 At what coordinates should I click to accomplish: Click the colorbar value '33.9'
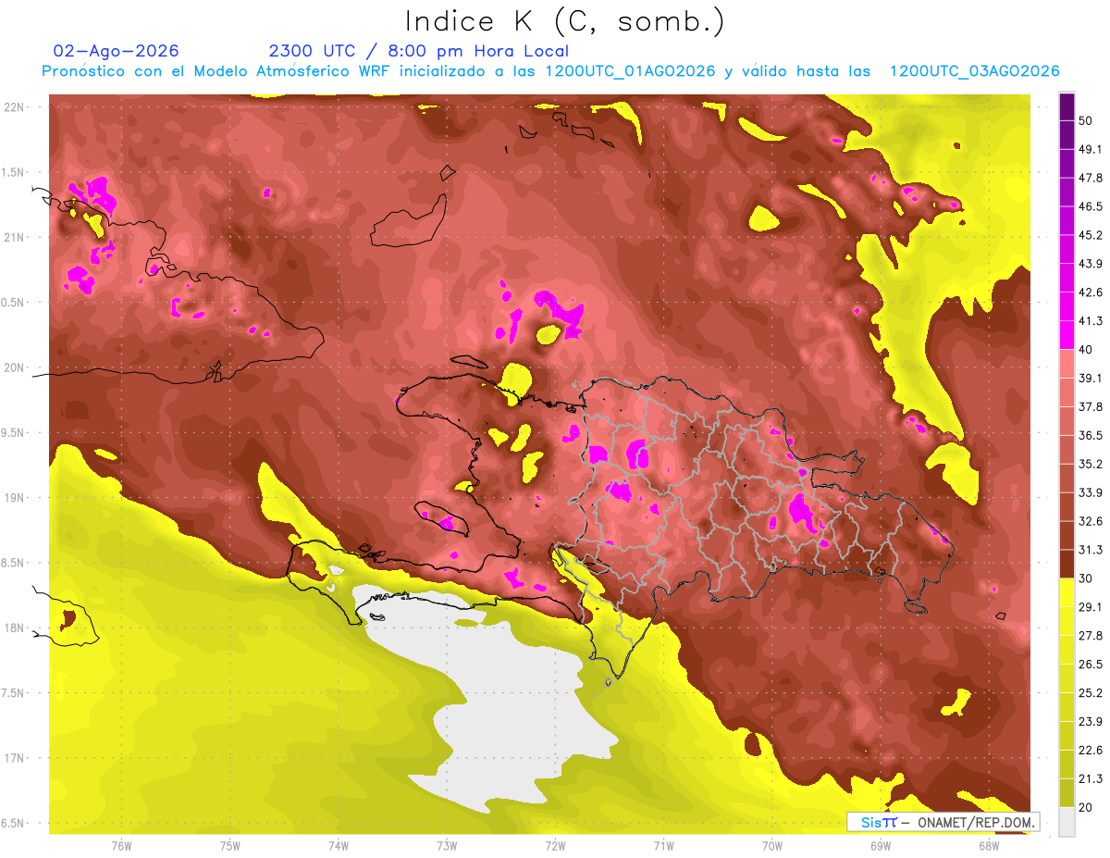pyautogui.click(x=1090, y=492)
